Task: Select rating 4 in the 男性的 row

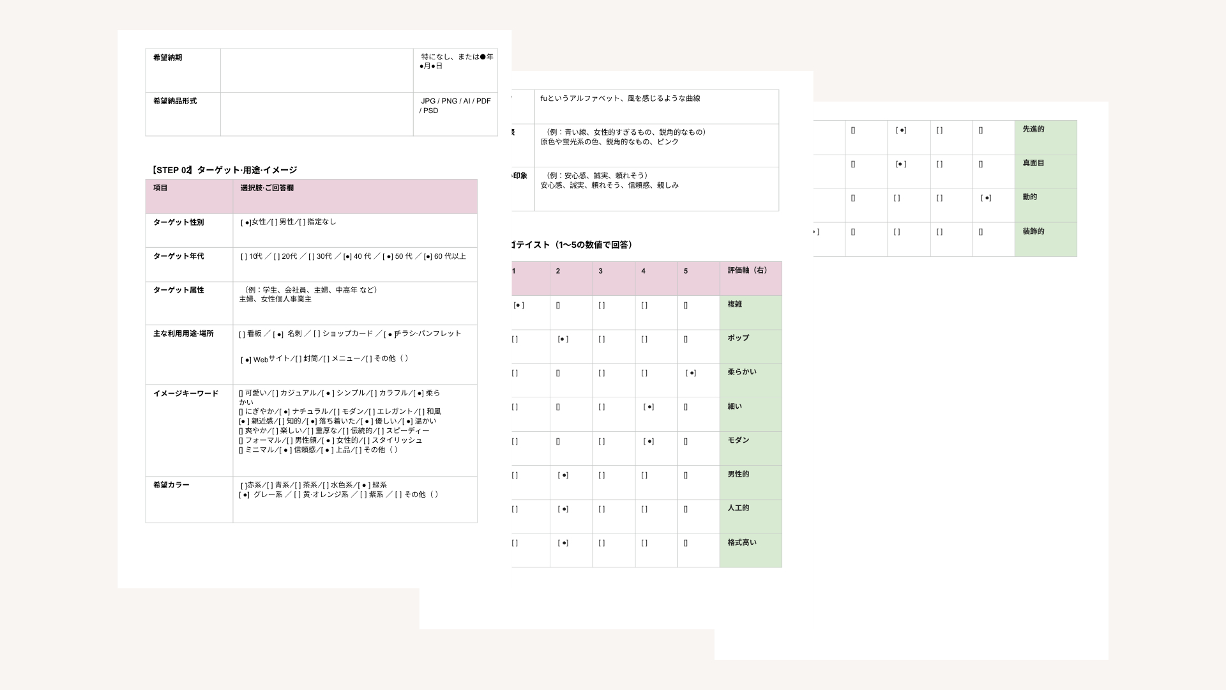Action: click(x=644, y=475)
